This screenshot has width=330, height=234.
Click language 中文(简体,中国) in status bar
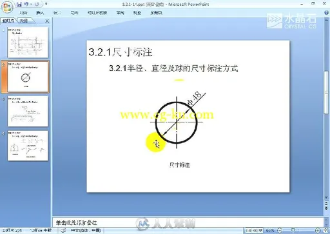click(86, 230)
